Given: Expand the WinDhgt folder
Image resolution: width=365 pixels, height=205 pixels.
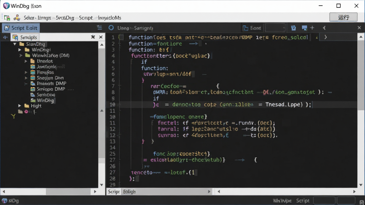Looking at the screenshot, I should pyautogui.click(x=20, y=50).
